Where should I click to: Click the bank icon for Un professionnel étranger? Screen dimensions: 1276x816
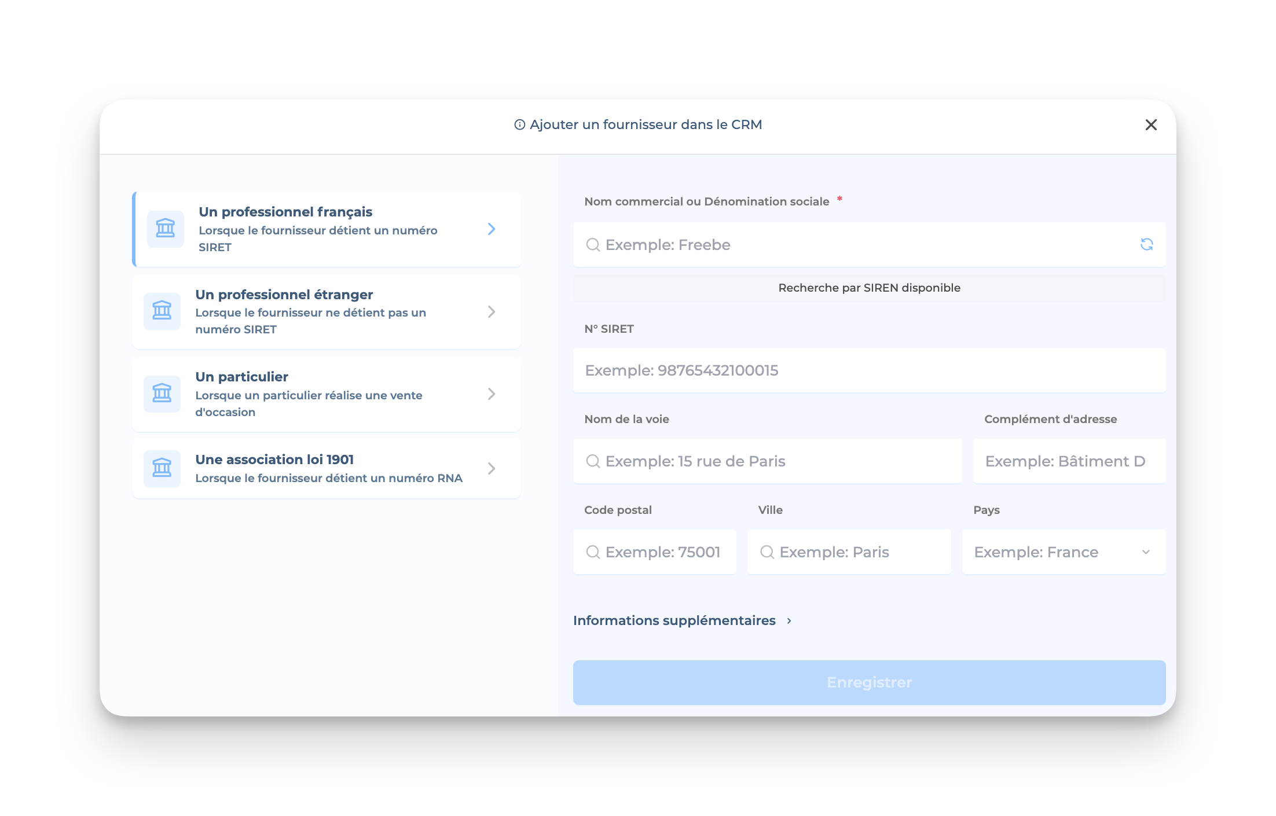click(162, 311)
